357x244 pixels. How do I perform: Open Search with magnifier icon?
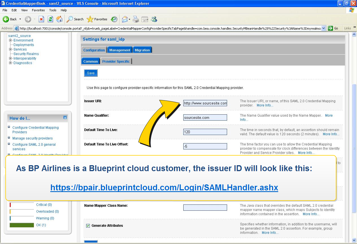pyautogui.click(x=75, y=19)
